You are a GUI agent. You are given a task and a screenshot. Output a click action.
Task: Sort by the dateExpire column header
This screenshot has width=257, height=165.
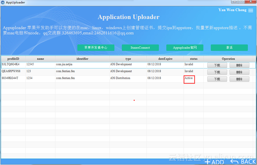(165, 59)
